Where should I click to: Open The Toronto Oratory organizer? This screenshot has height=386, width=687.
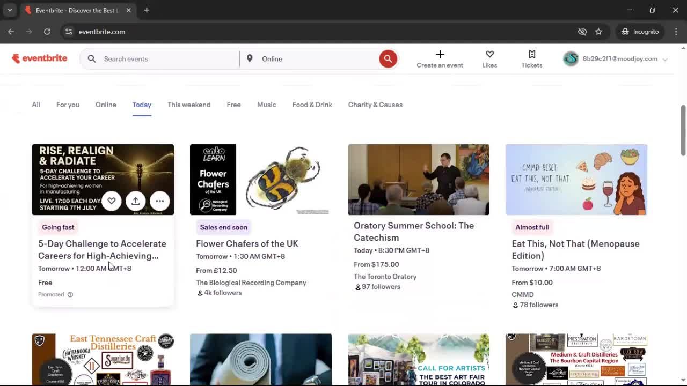tap(385, 277)
